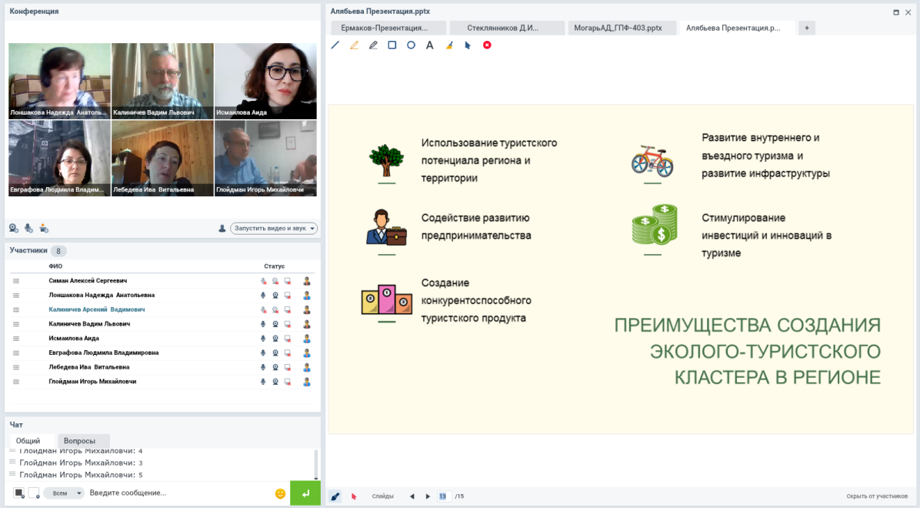Select the rectangle shape tool
The width and height of the screenshot is (920, 508).
392,45
